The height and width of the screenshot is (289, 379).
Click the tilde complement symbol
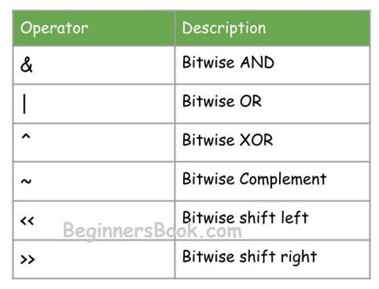pyautogui.click(x=26, y=181)
